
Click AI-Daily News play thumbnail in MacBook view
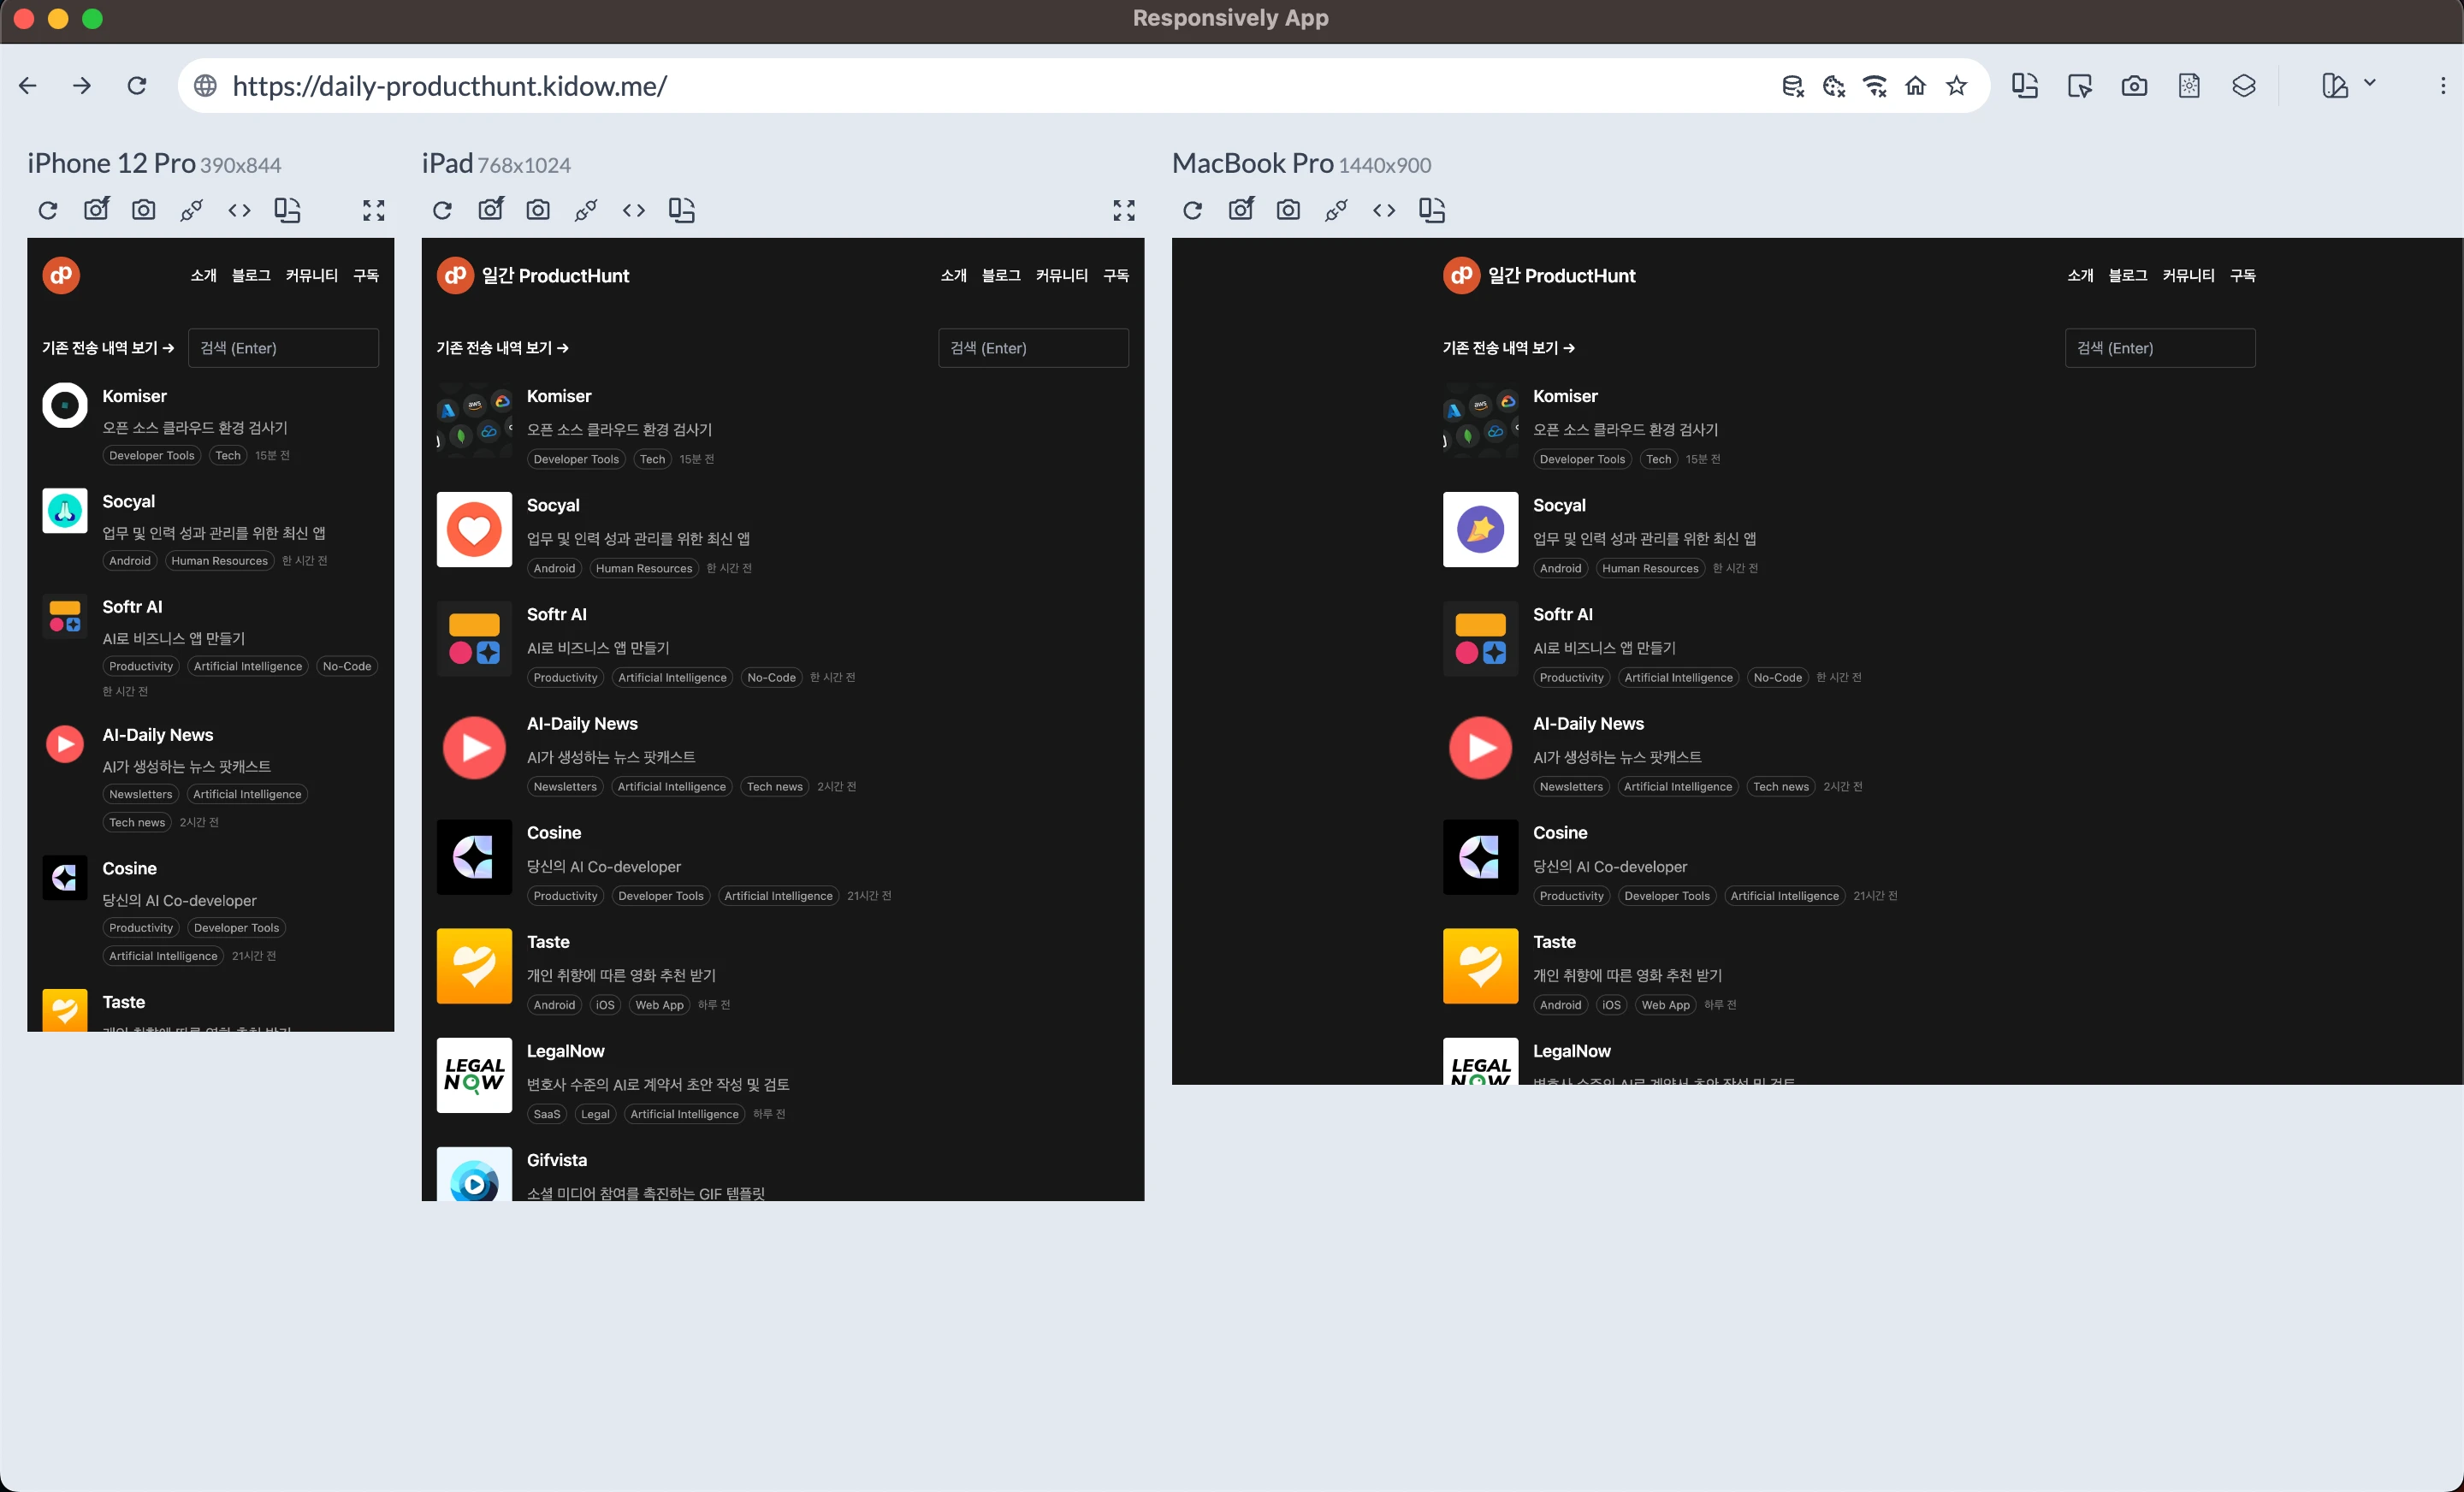1480,748
